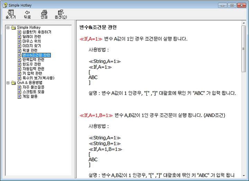Open the 윈도우 관련 topic
Screen dimensions: 249x181
click(x=31, y=64)
